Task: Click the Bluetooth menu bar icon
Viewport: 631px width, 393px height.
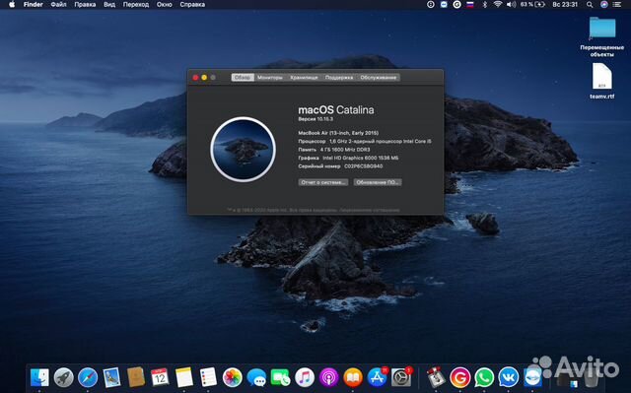Action: pos(485,4)
